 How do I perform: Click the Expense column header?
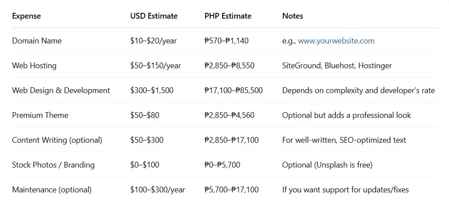coord(26,16)
